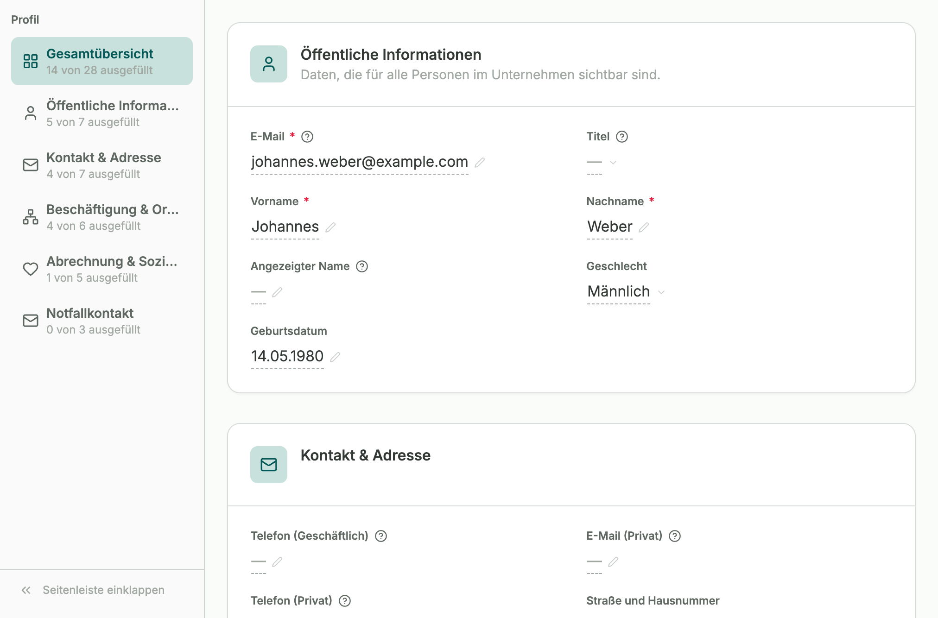Click the Öffentliche Informationen card person icon
938x618 pixels.
coord(269,64)
